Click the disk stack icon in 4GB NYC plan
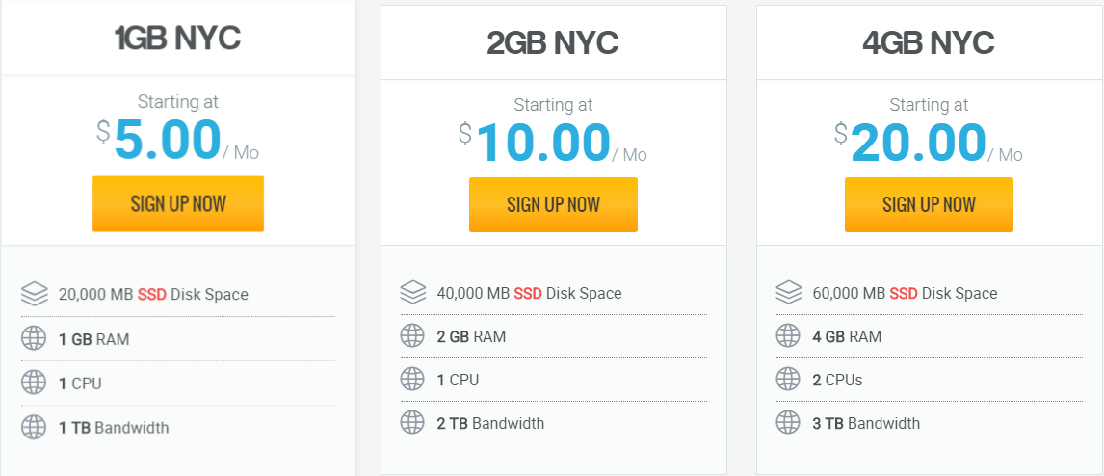The height and width of the screenshot is (476, 1104). [788, 292]
